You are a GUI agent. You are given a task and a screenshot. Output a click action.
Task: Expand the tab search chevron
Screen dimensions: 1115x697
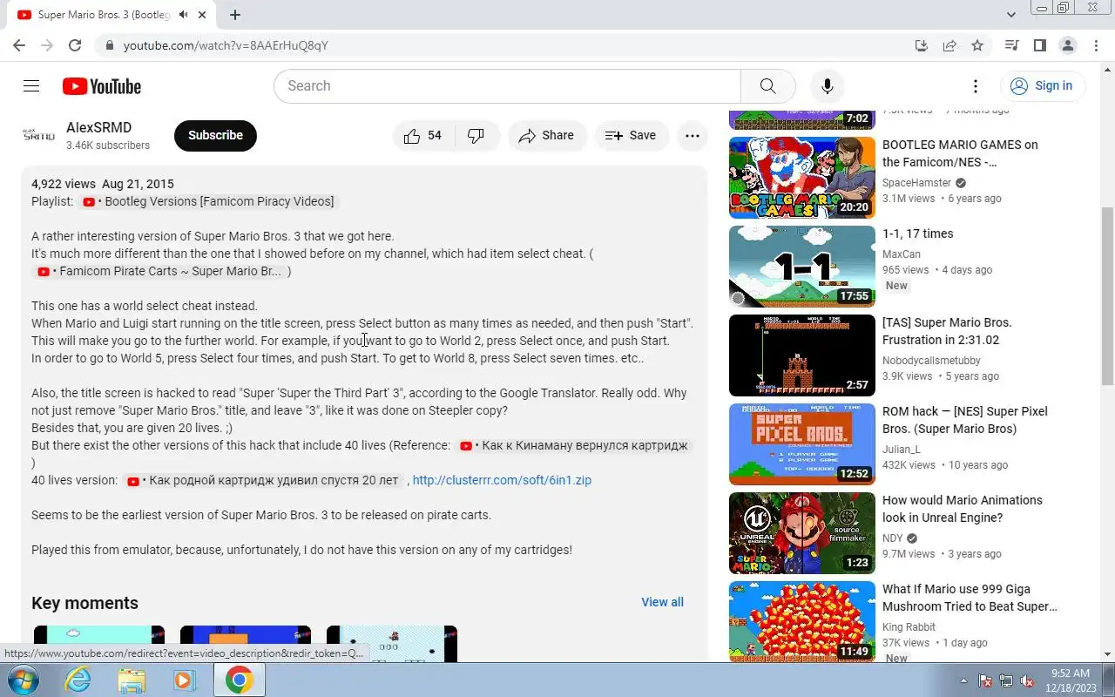(x=1011, y=15)
